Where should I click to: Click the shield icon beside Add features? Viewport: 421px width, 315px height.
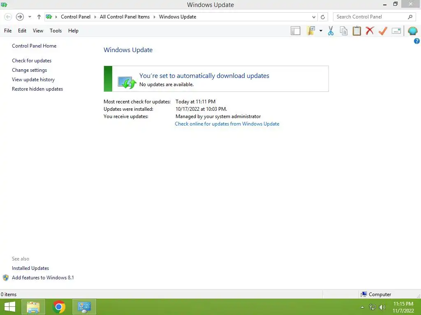pos(6,278)
